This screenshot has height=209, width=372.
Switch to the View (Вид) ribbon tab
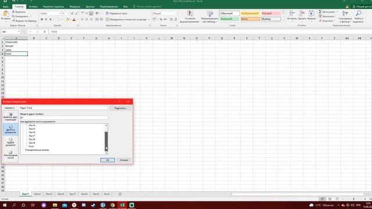pos(126,6)
